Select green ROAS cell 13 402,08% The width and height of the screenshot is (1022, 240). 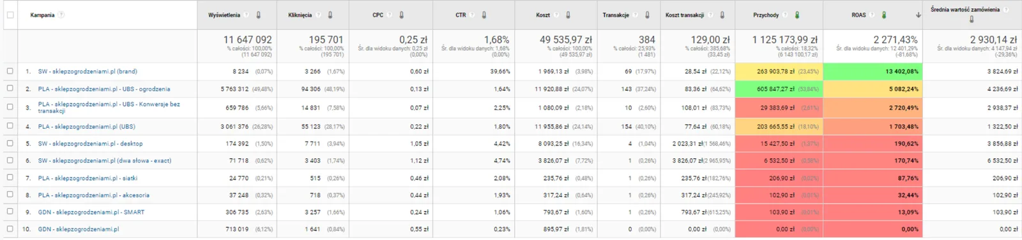pos(872,71)
